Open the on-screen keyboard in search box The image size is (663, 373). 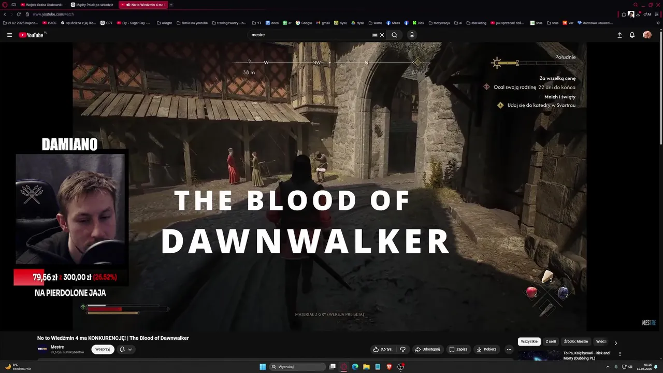(374, 35)
